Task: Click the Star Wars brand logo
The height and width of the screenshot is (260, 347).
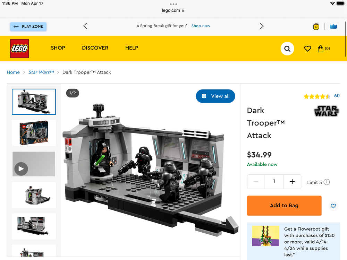Action: pos(326,111)
